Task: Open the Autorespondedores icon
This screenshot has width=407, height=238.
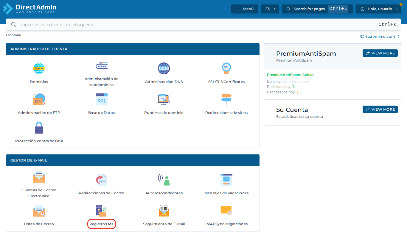Action: coord(164,180)
